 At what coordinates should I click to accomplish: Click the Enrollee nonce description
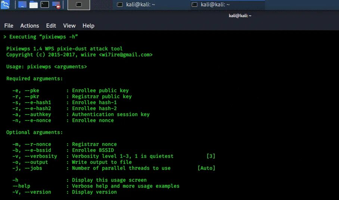click(x=93, y=121)
